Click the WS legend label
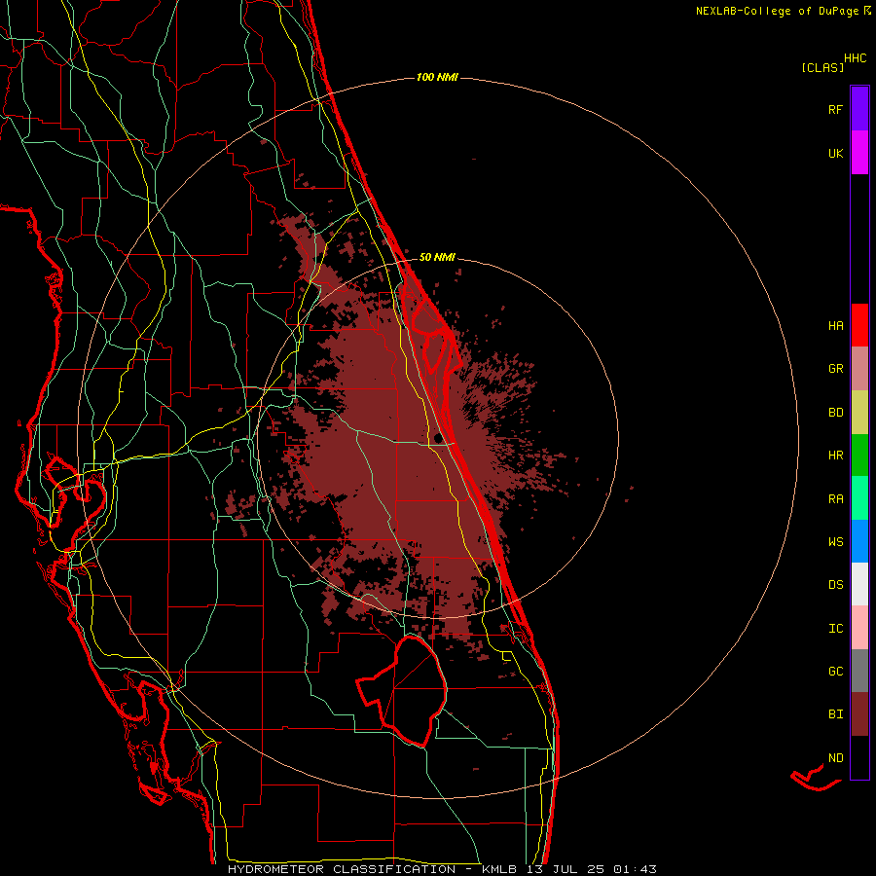 (835, 542)
